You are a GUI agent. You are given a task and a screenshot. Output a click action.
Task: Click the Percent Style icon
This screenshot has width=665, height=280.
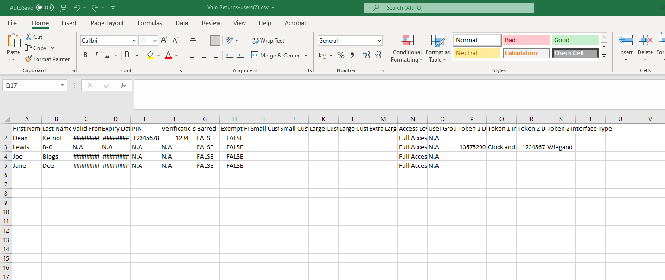(341, 55)
